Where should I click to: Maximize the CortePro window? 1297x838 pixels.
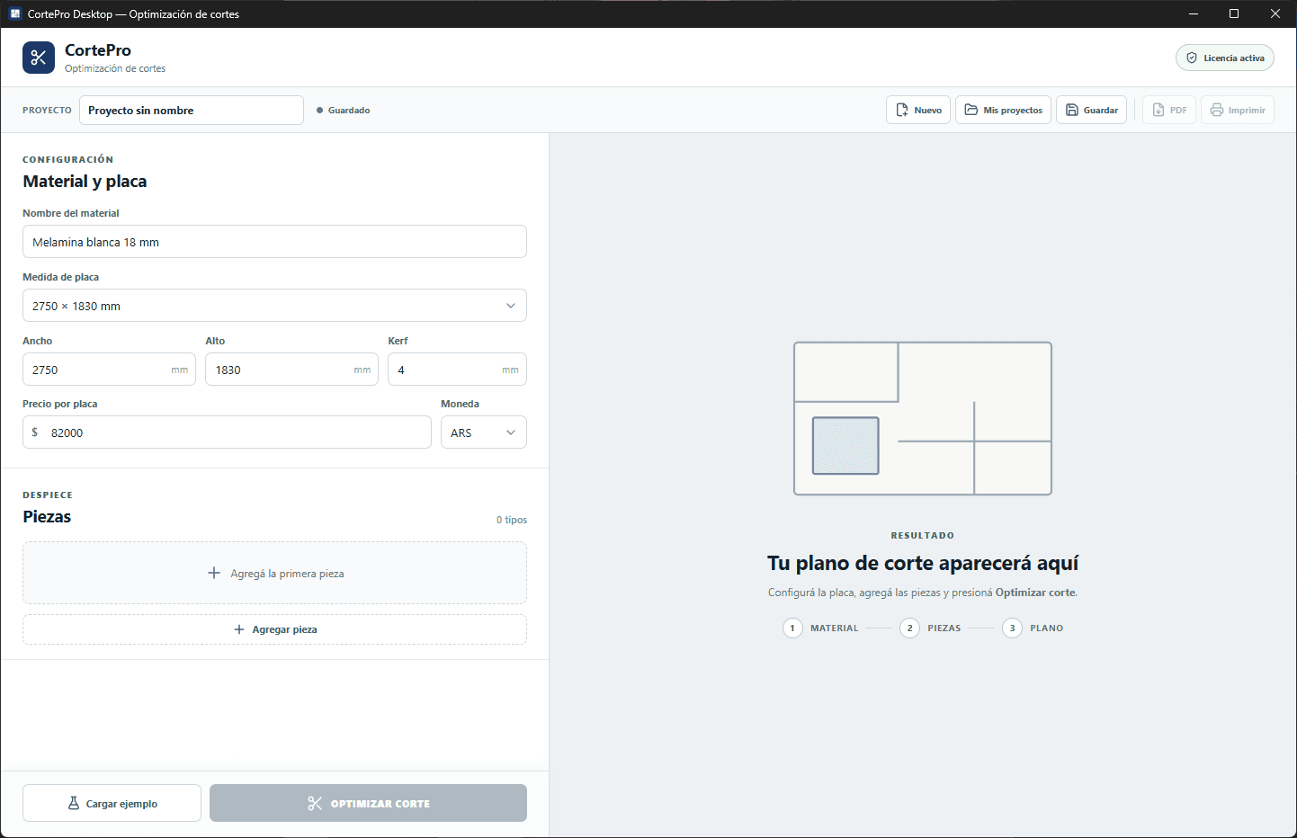pyautogui.click(x=1234, y=13)
